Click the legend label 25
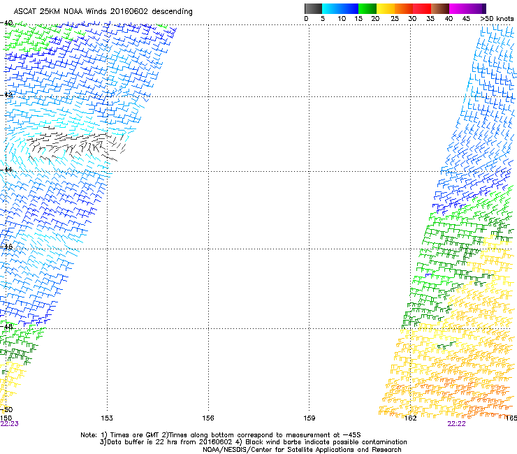The width and height of the screenshot is (517, 454). pyautogui.click(x=395, y=19)
